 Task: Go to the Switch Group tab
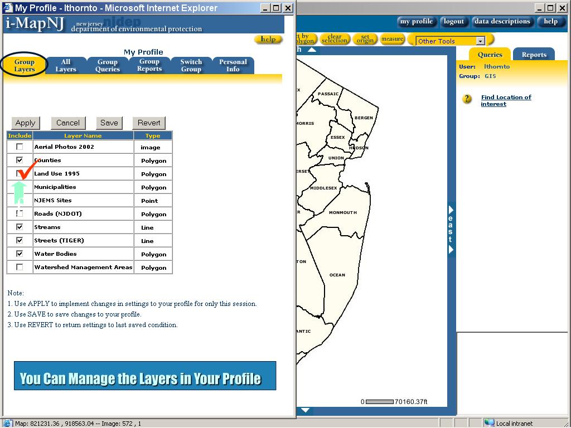click(191, 66)
